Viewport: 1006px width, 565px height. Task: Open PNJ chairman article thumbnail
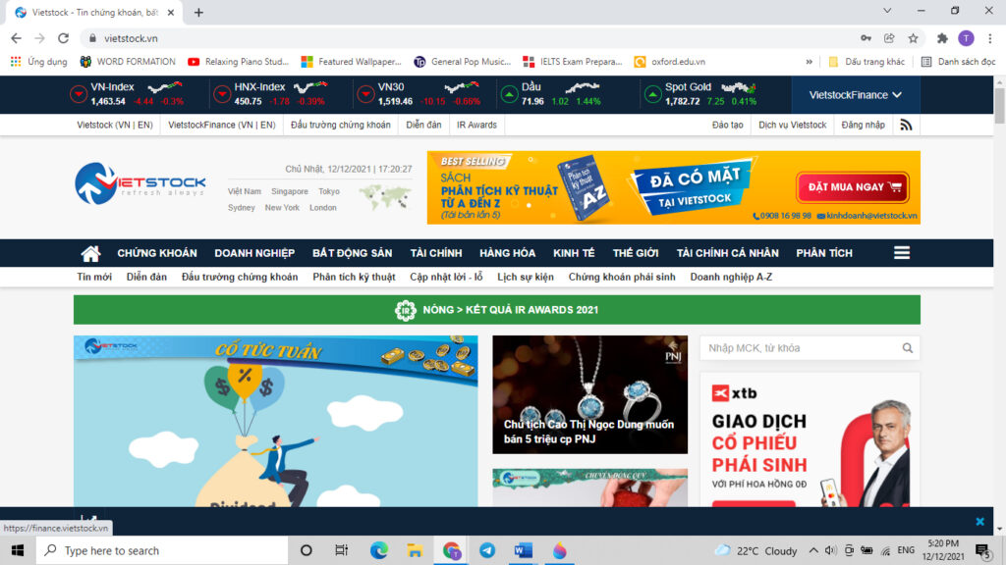[x=589, y=394]
